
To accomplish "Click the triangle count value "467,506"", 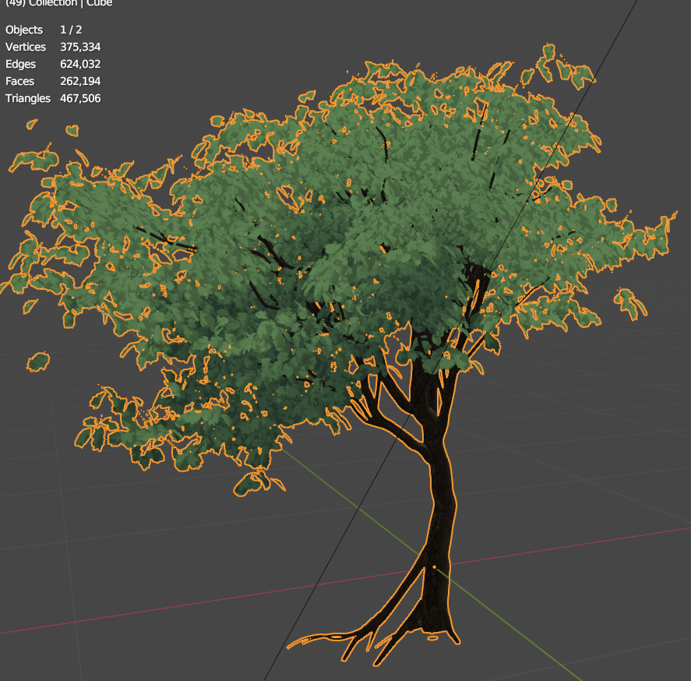I will [x=80, y=98].
